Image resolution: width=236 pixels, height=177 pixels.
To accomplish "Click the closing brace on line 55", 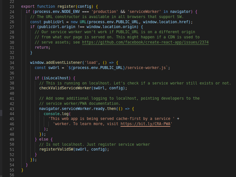I will coord(22,170).
